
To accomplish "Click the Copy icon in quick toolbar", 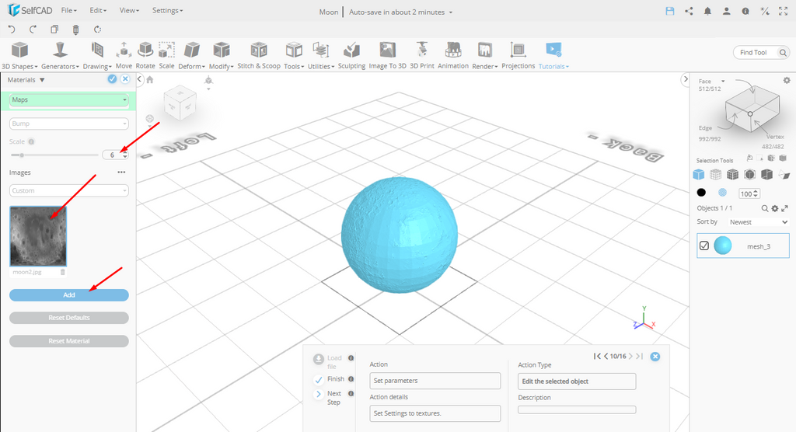I will click(54, 30).
